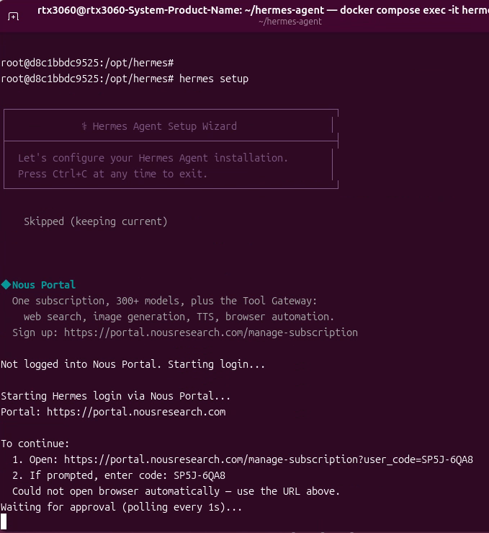This screenshot has width=489, height=533.
Task: Click the 'To continue:' line
Action: coord(35,444)
